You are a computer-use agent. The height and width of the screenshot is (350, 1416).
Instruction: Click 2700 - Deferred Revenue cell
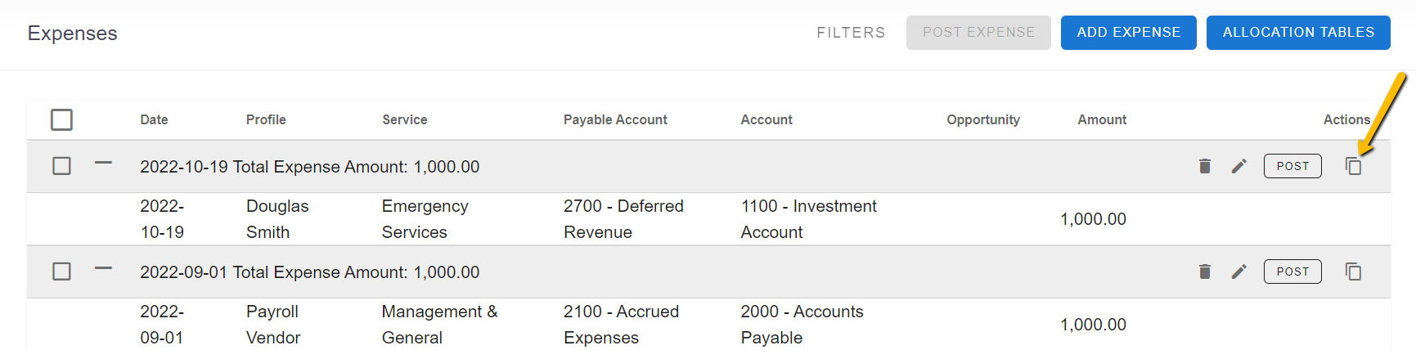(x=623, y=219)
